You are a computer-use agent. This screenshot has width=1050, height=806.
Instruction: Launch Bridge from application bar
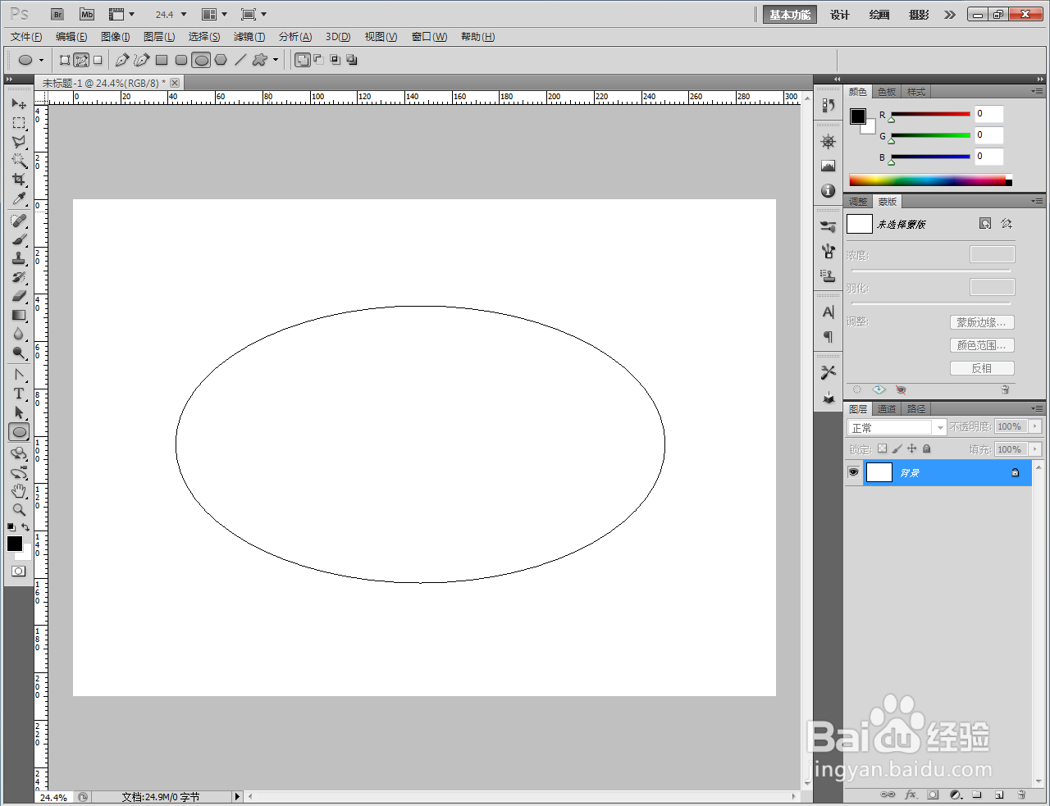click(x=57, y=15)
